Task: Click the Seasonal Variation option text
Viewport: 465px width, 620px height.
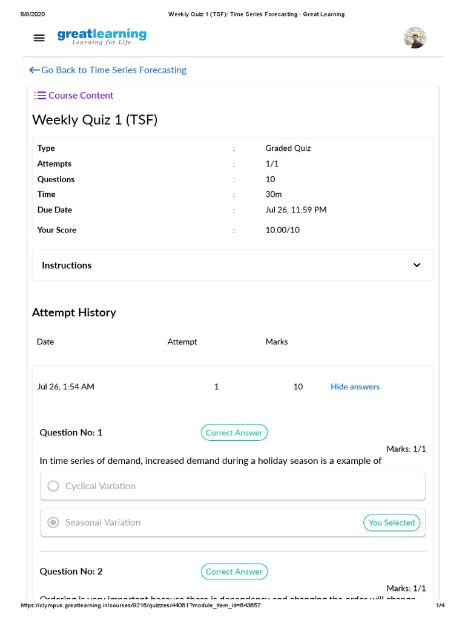Action: click(103, 523)
